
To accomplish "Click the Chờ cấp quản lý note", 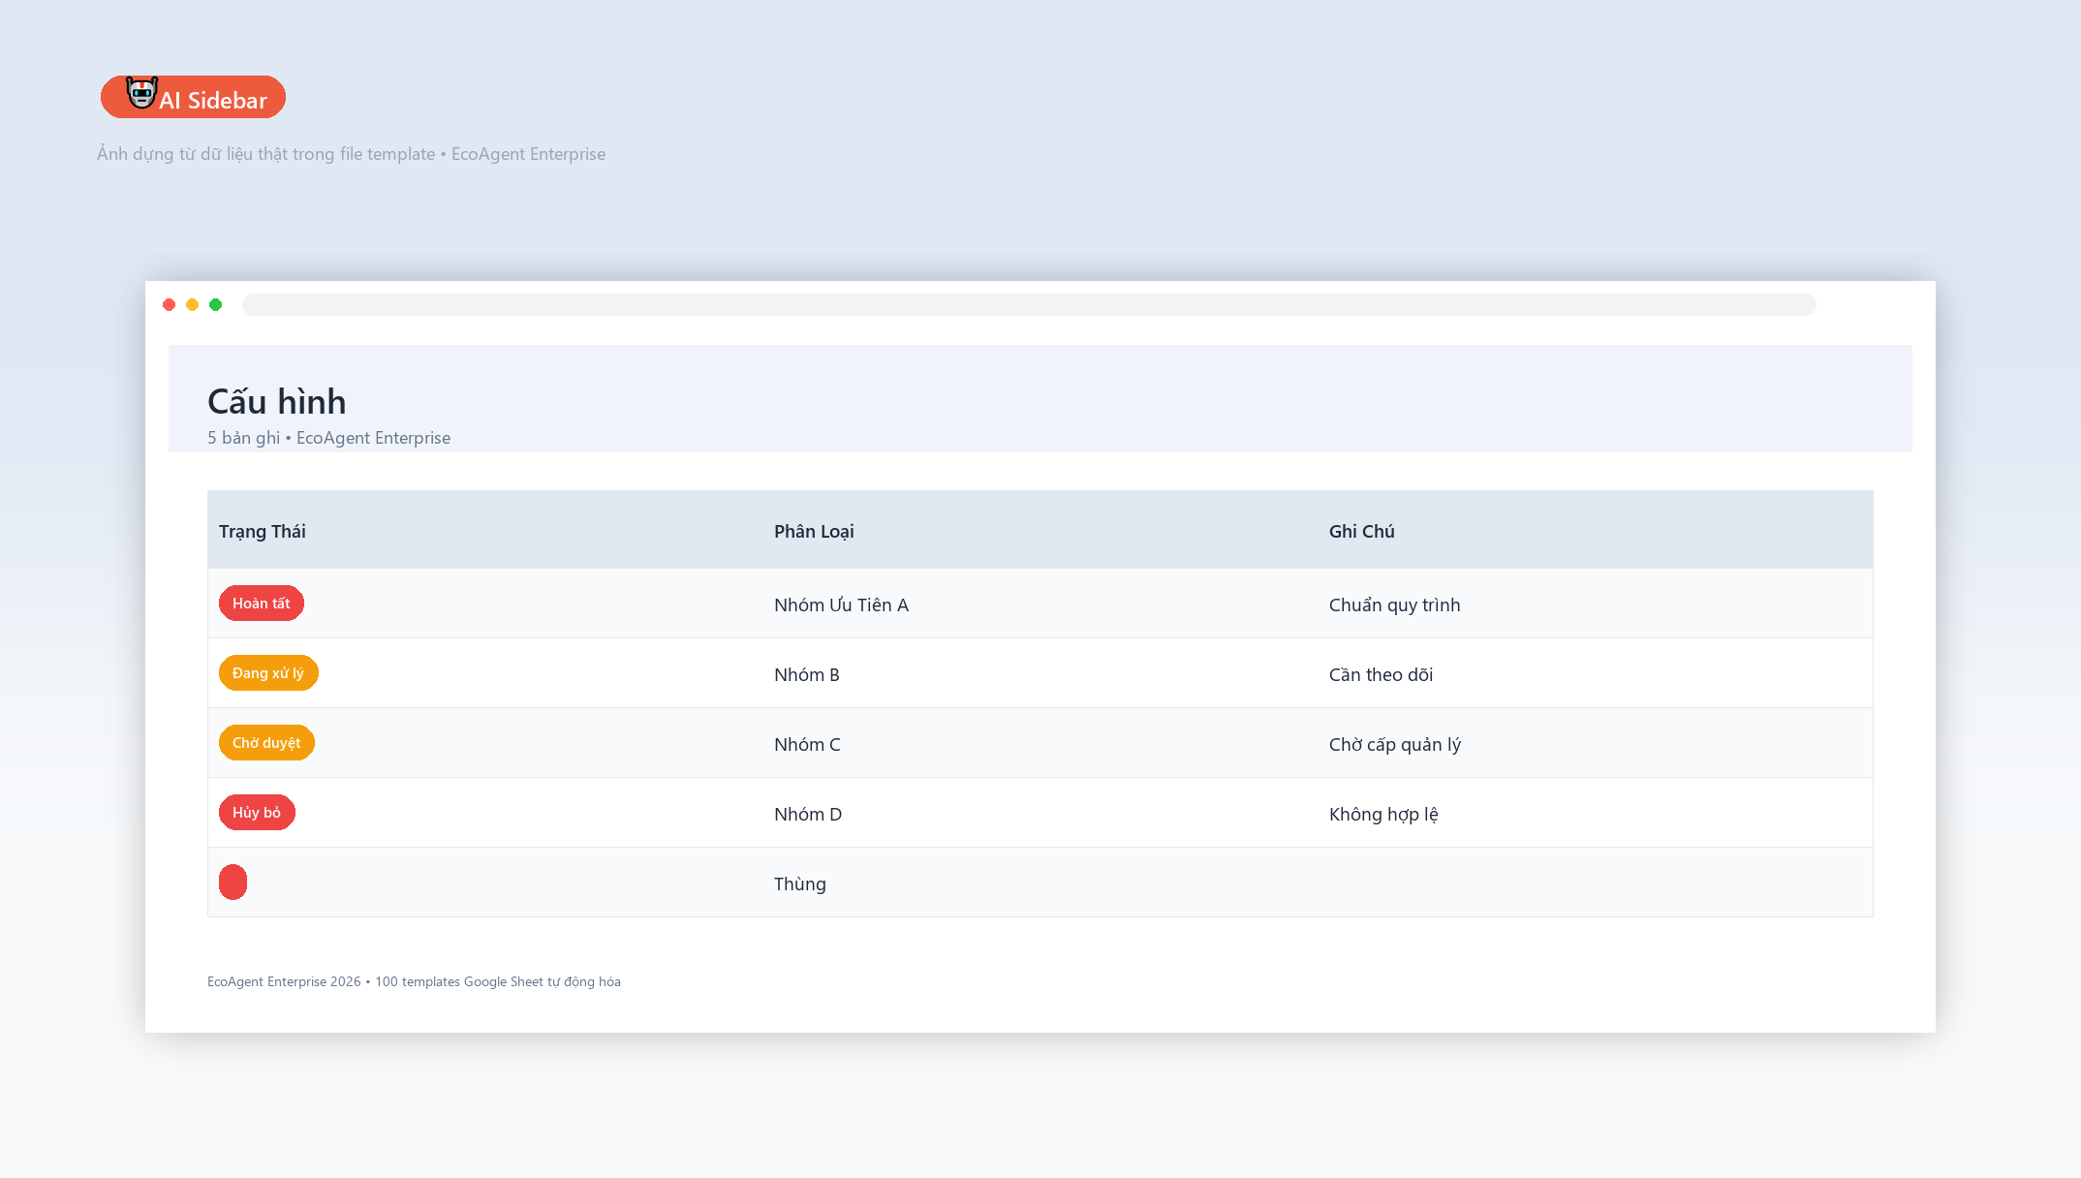I will tap(1395, 744).
